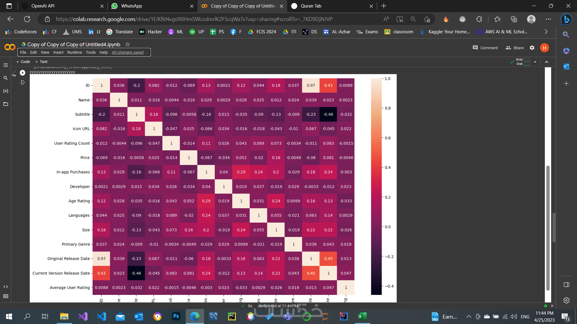Collapse the notebook header with chevron
Viewport: 577px width, 324px height.
tap(547, 62)
